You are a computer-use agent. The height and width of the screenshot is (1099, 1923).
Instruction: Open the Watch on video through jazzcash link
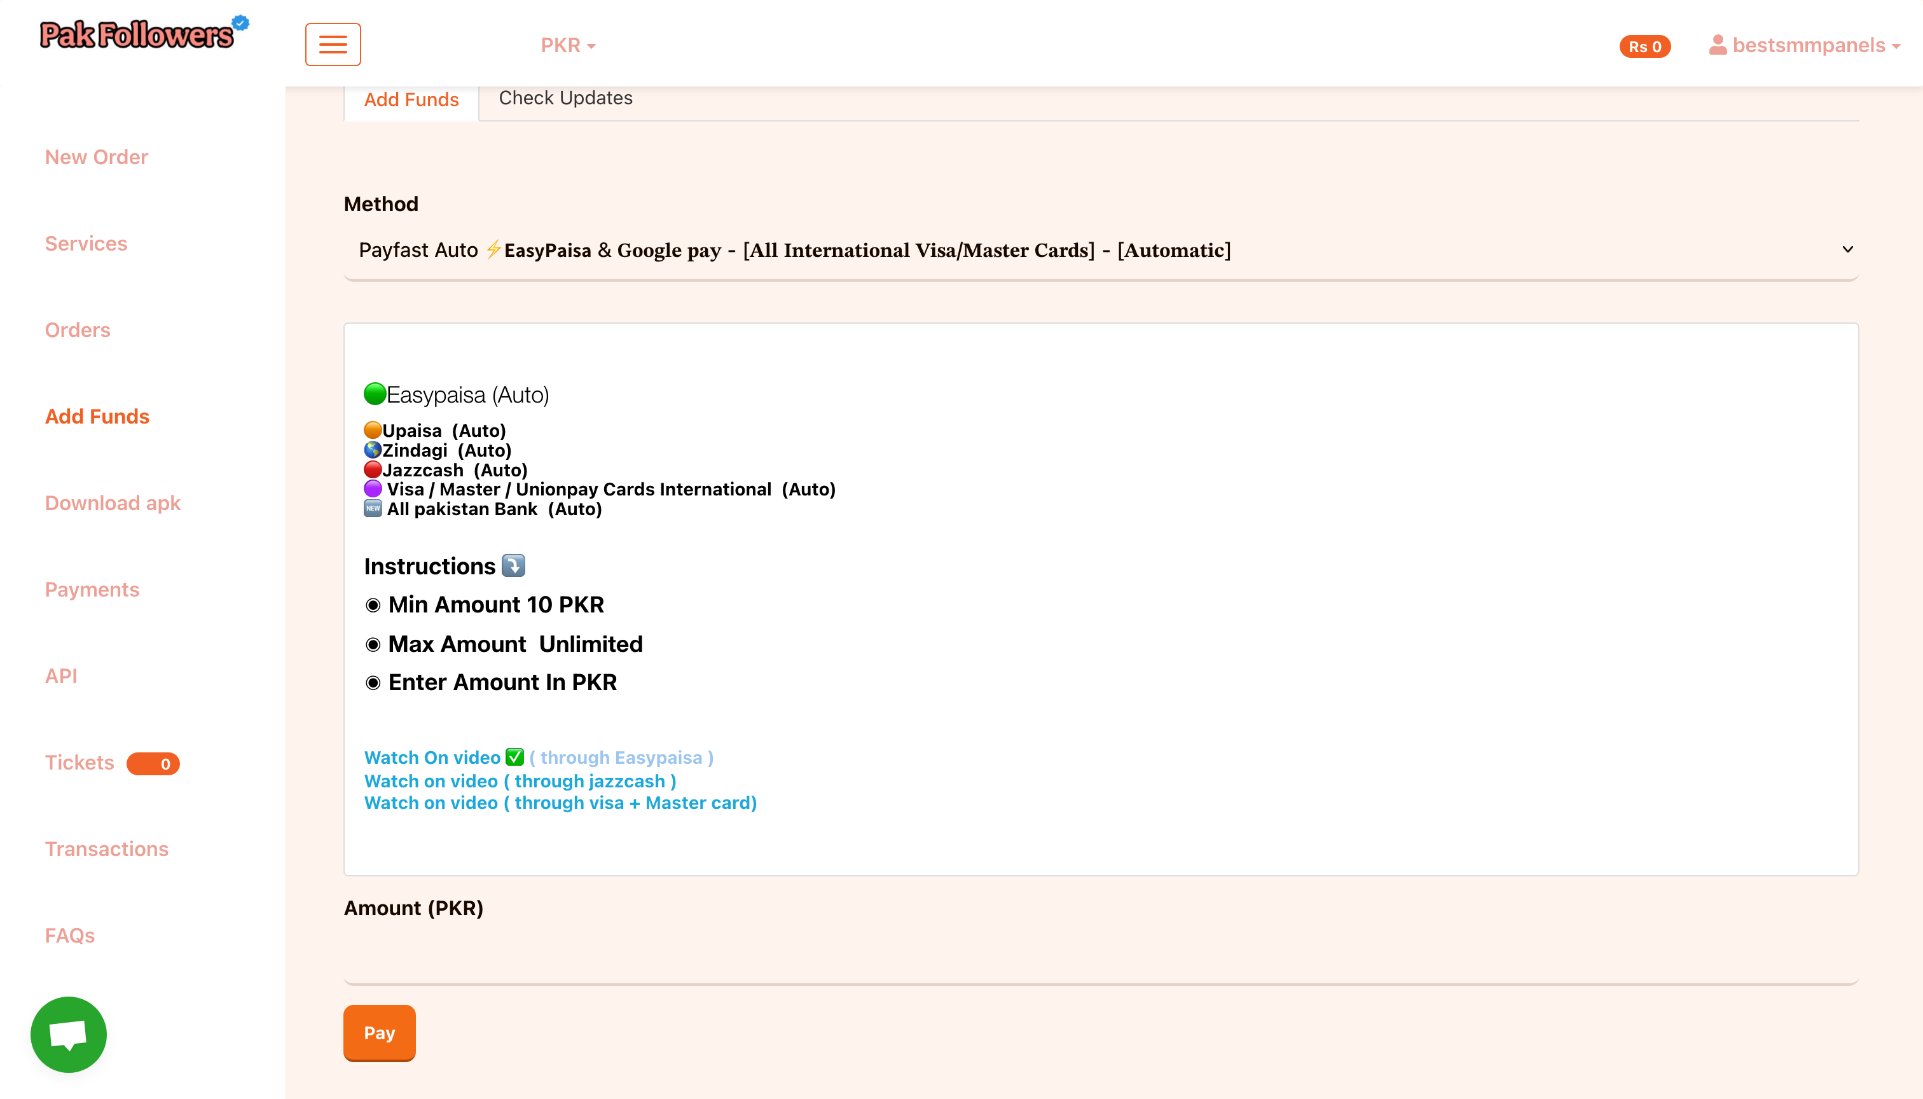[520, 781]
